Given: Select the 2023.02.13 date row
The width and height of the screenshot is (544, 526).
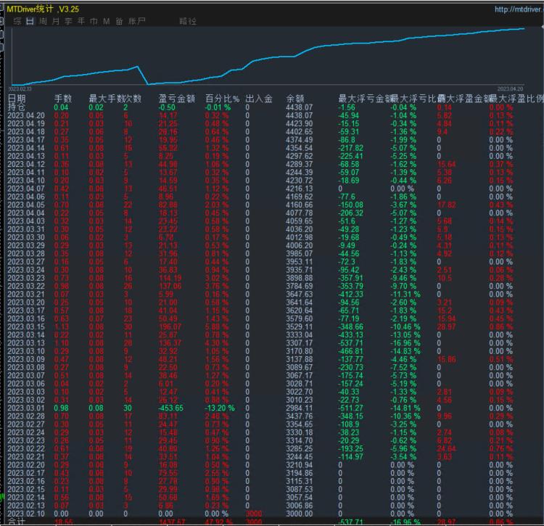Looking at the screenshot, I should click(26, 506).
